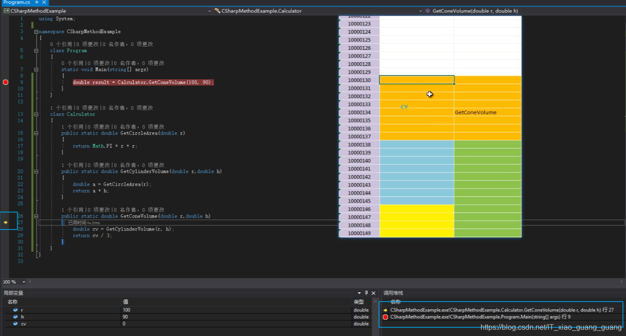Select row header 10000125
This screenshot has width=626, height=336.
tap(359, 40)
